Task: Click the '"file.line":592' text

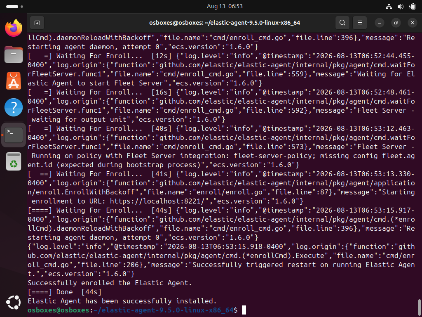Action: pos(274,110)
